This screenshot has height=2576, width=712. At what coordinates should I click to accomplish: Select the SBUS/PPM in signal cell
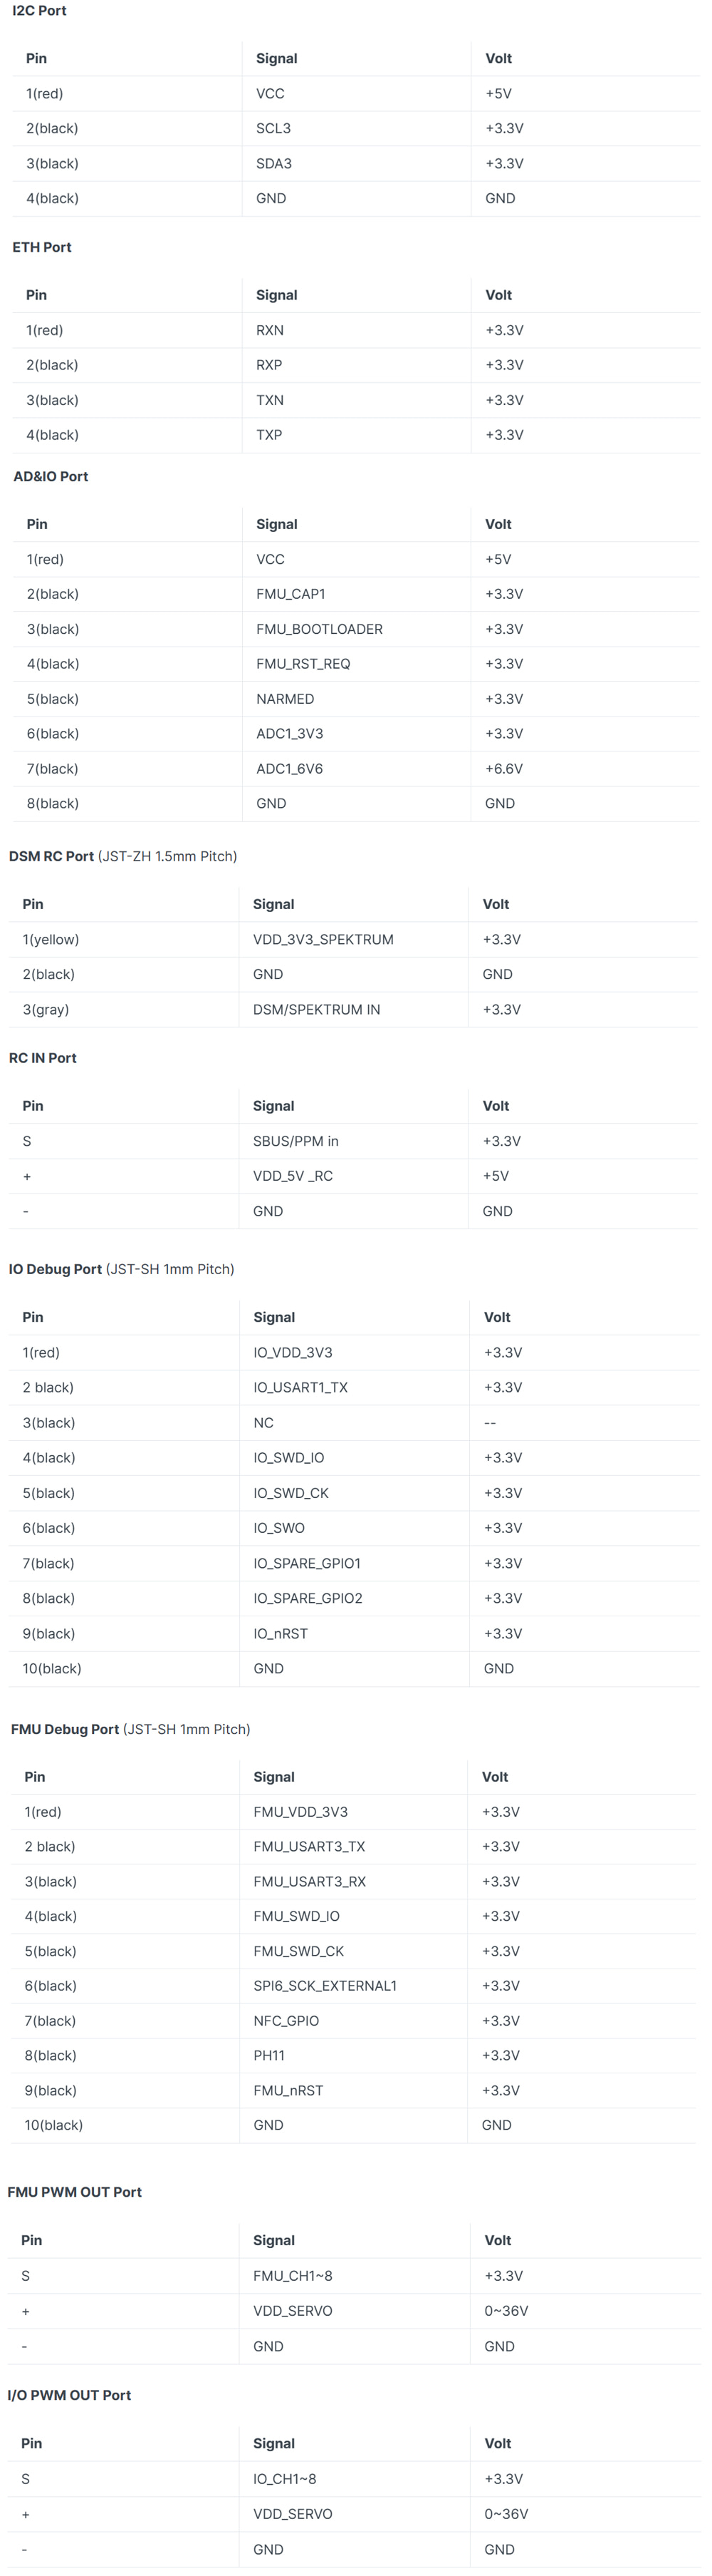point(295,1141)
